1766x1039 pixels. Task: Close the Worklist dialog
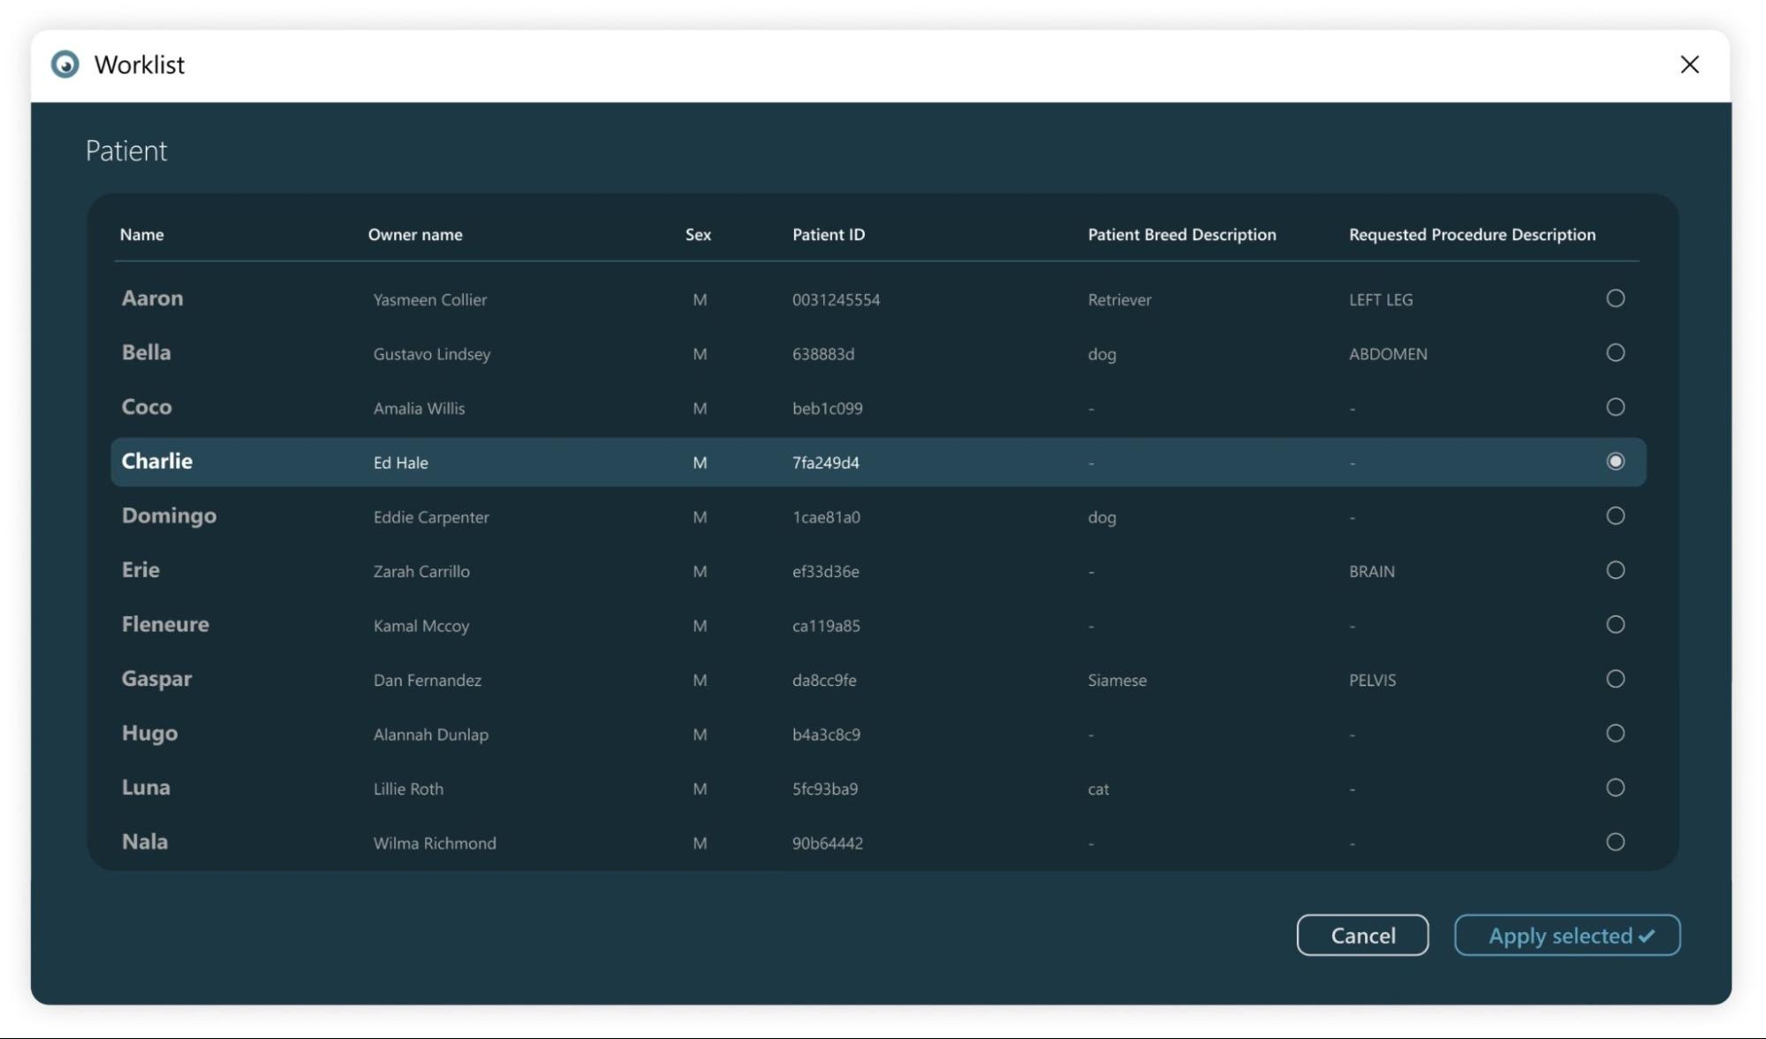point(1689,64)
